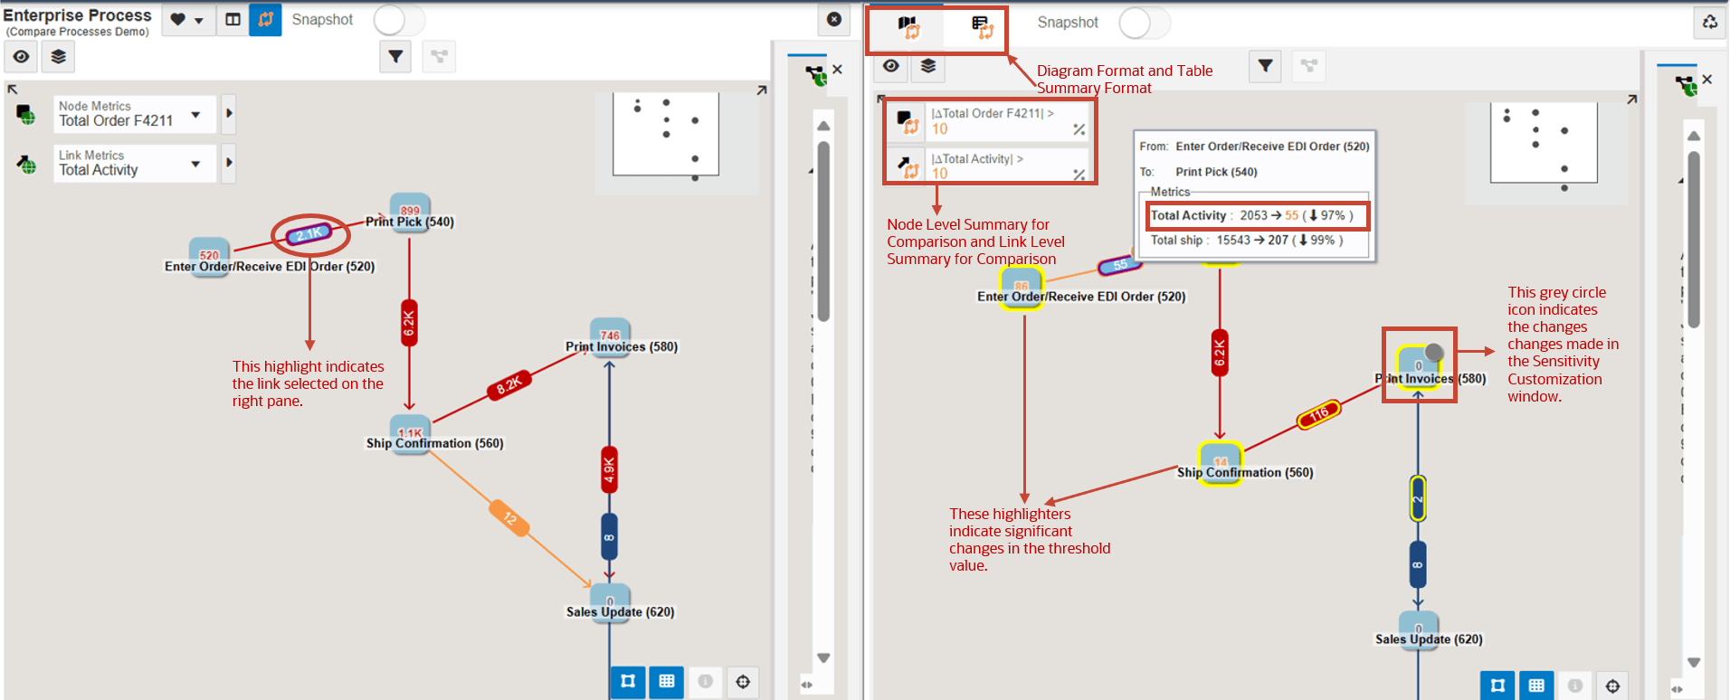The width and height of the screenshot is (1730, 700).
Task: Collapse the left pane canvas using top-right arrow
Action: click(762, 90)
